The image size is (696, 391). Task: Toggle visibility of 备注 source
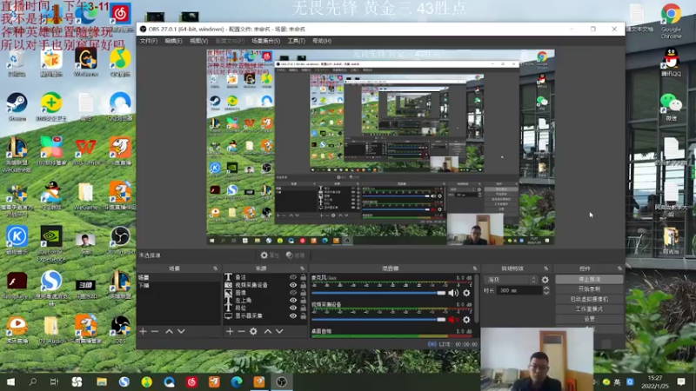tap(293, 277)
